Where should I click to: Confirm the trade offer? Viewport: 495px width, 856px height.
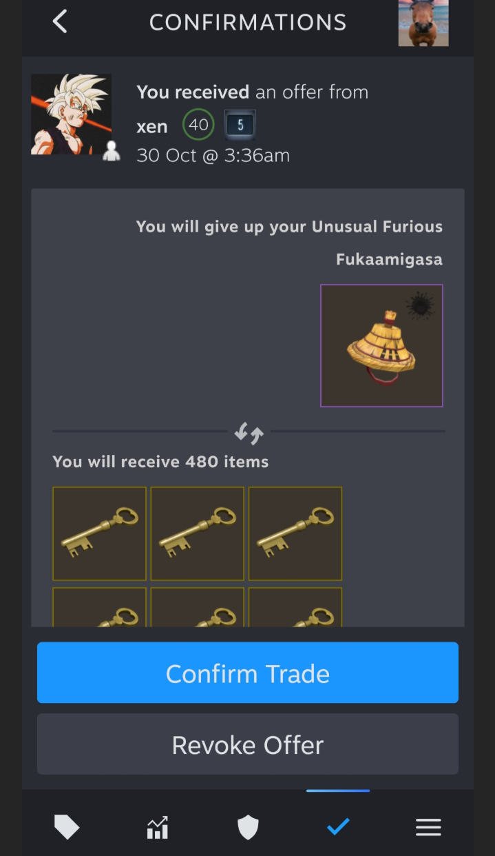248,673
